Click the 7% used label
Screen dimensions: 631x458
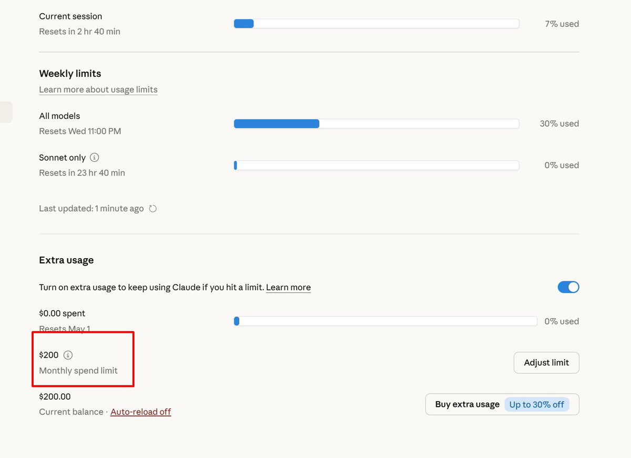[562, 24]
